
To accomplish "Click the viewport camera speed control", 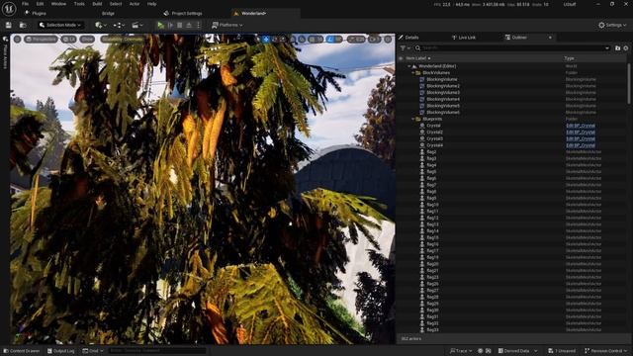I will coord(374,40).
